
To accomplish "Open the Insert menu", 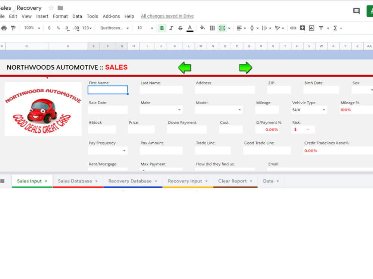I will click(42, 16).
